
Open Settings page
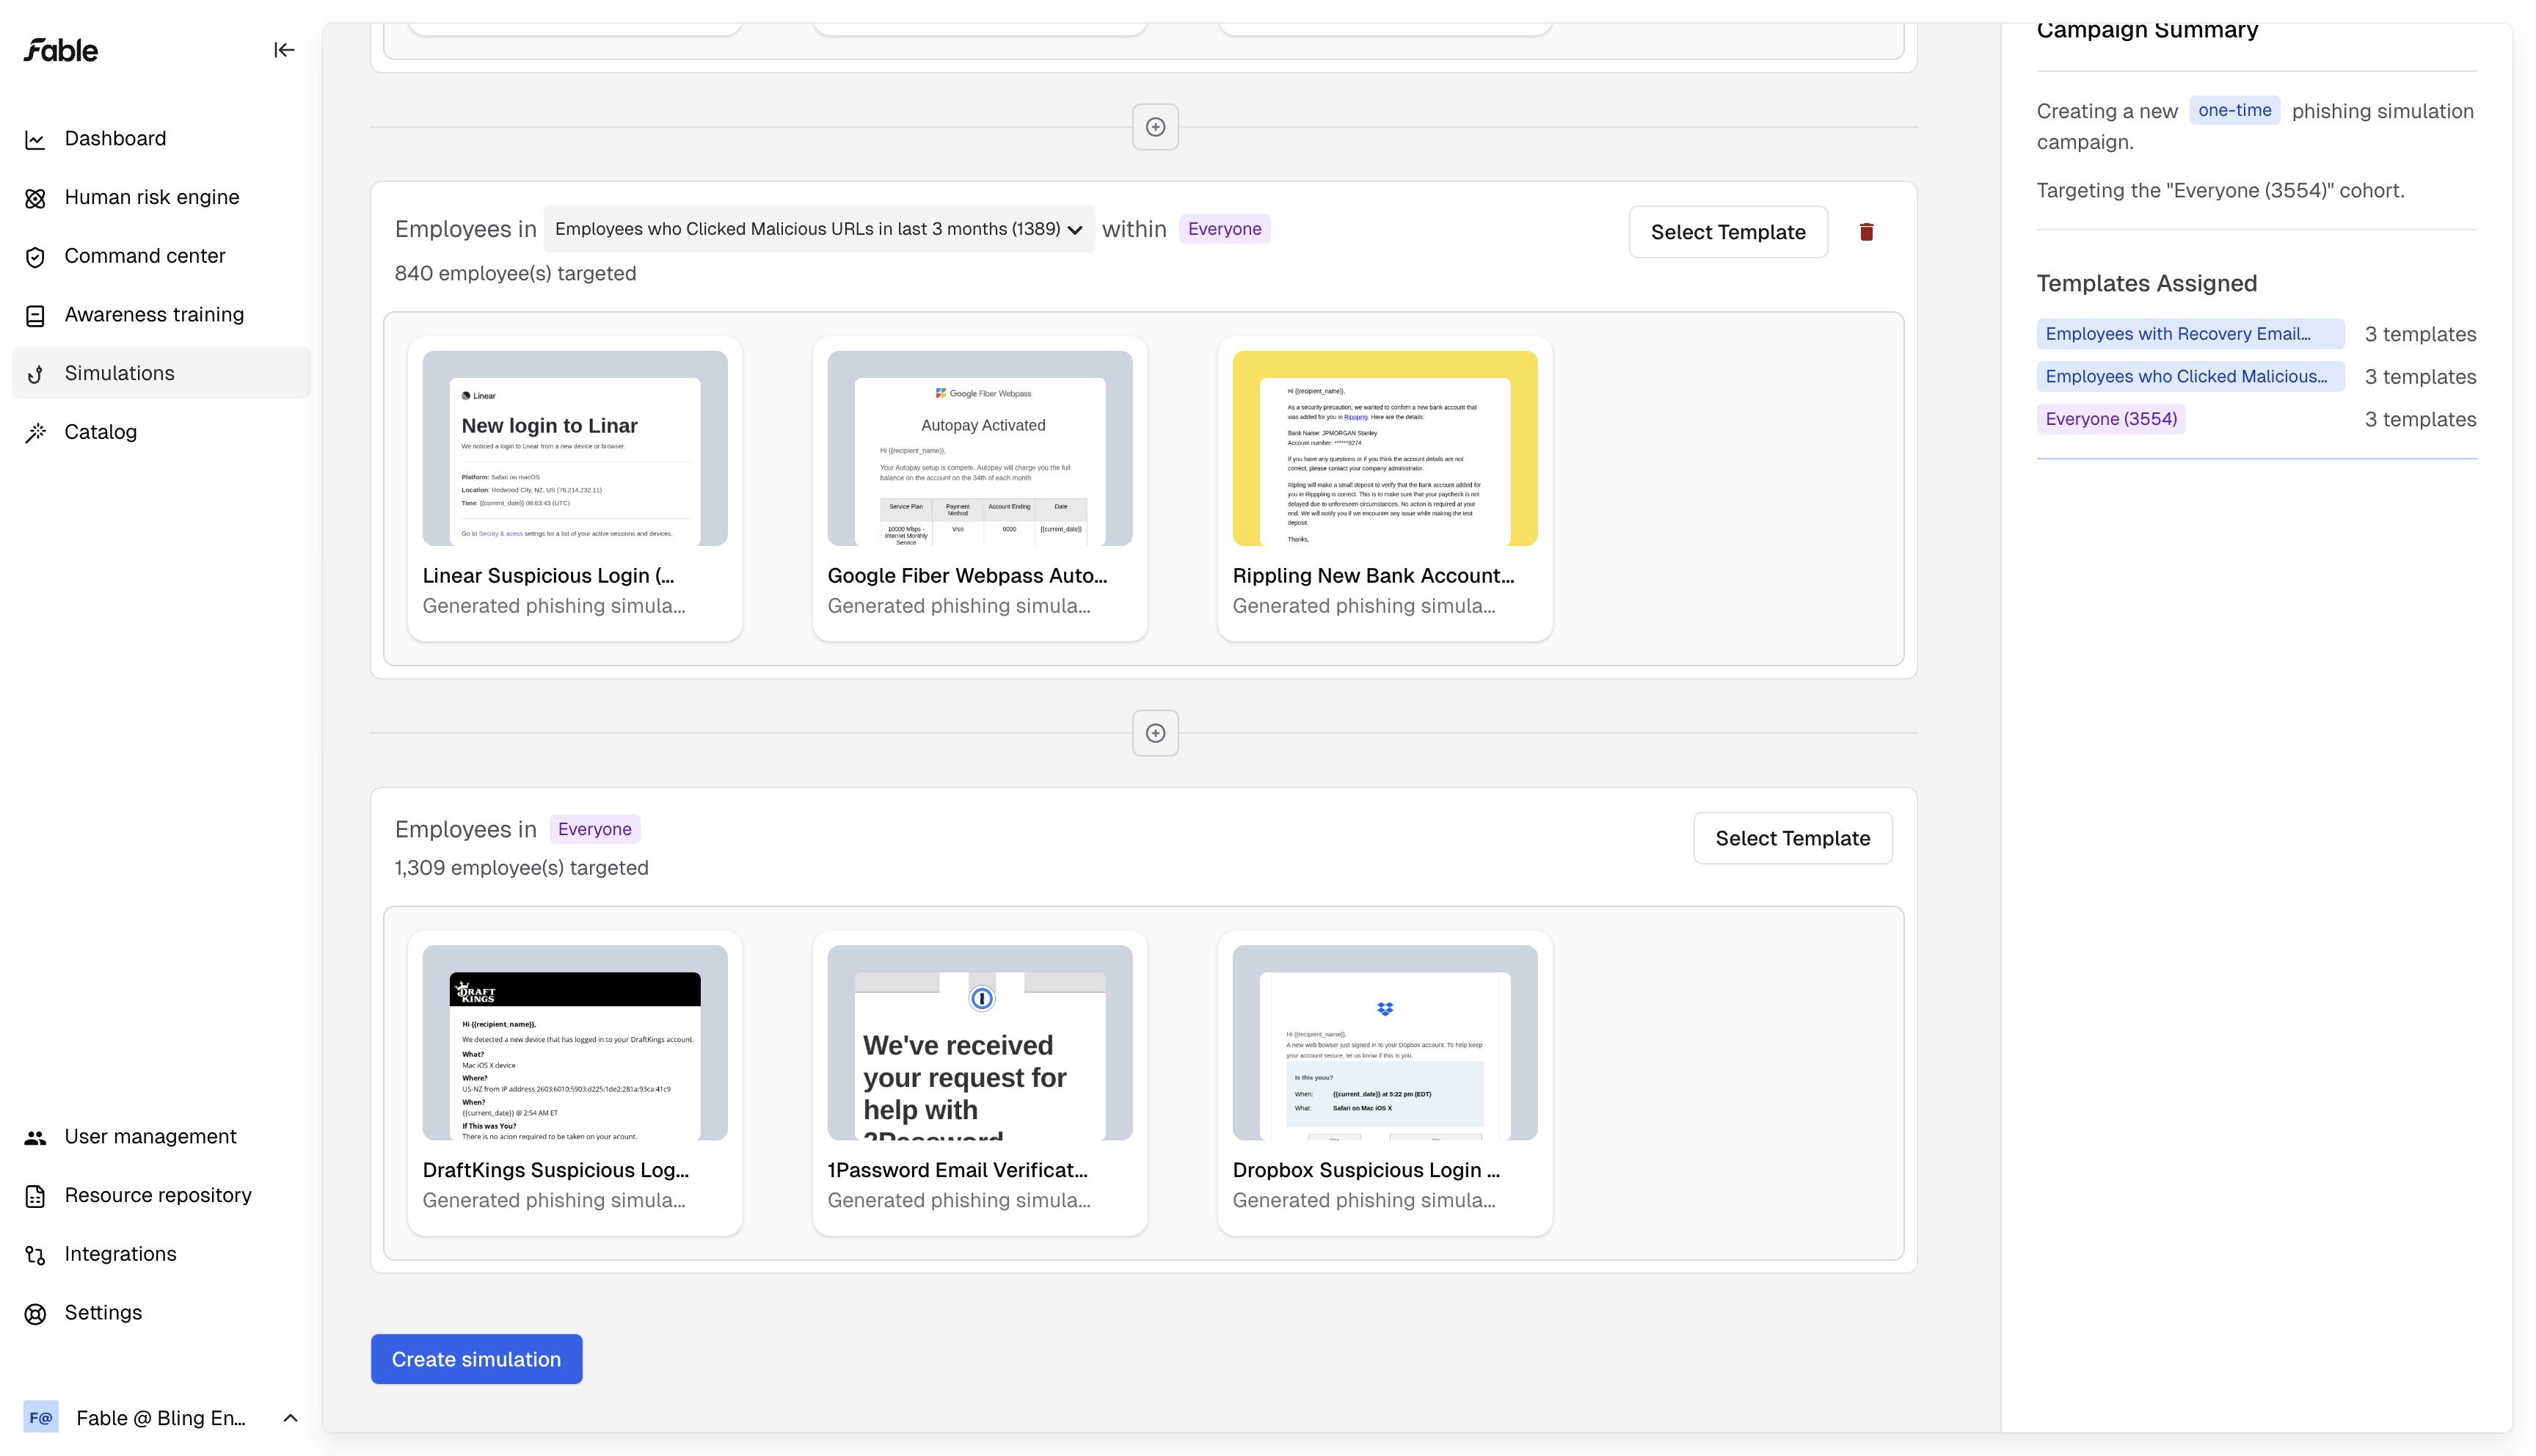pos(161,1313)
